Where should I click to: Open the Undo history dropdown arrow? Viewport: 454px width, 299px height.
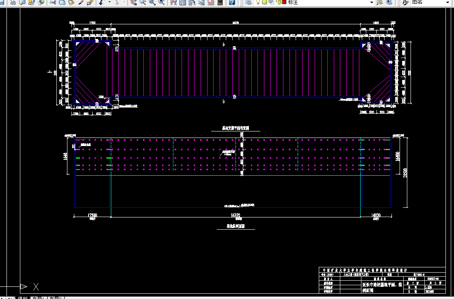(110, 2)
